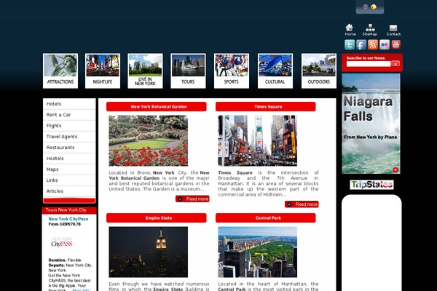Open the RSS feed icon
437x291 pixels.
373,44
